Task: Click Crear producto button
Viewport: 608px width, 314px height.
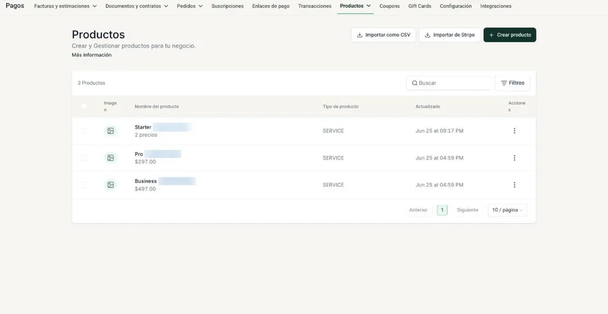Action: 510,35
